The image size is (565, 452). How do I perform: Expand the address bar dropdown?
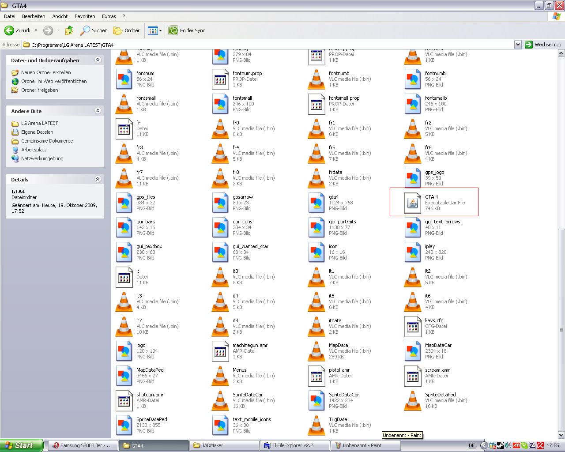(x=518, y=45)
